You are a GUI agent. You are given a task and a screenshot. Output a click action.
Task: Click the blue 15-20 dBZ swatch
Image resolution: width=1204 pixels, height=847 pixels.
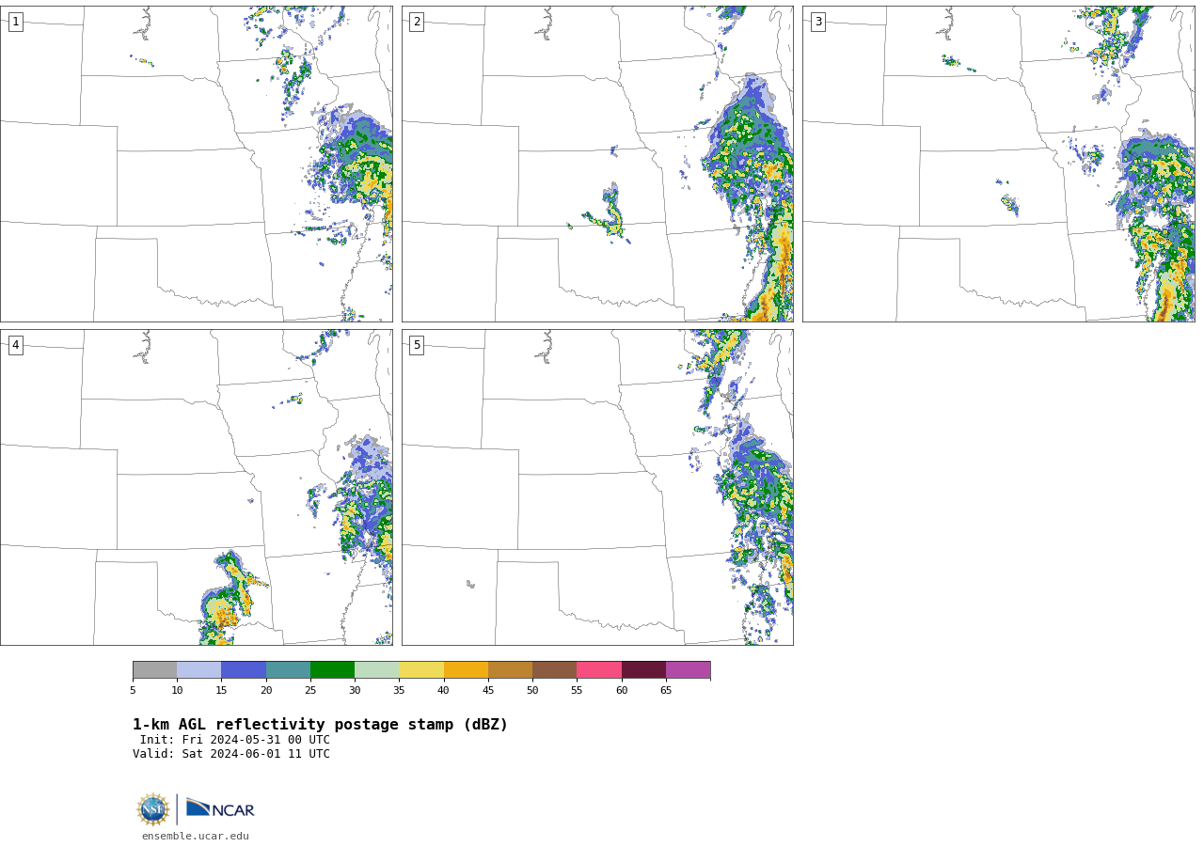click(244, 669)
